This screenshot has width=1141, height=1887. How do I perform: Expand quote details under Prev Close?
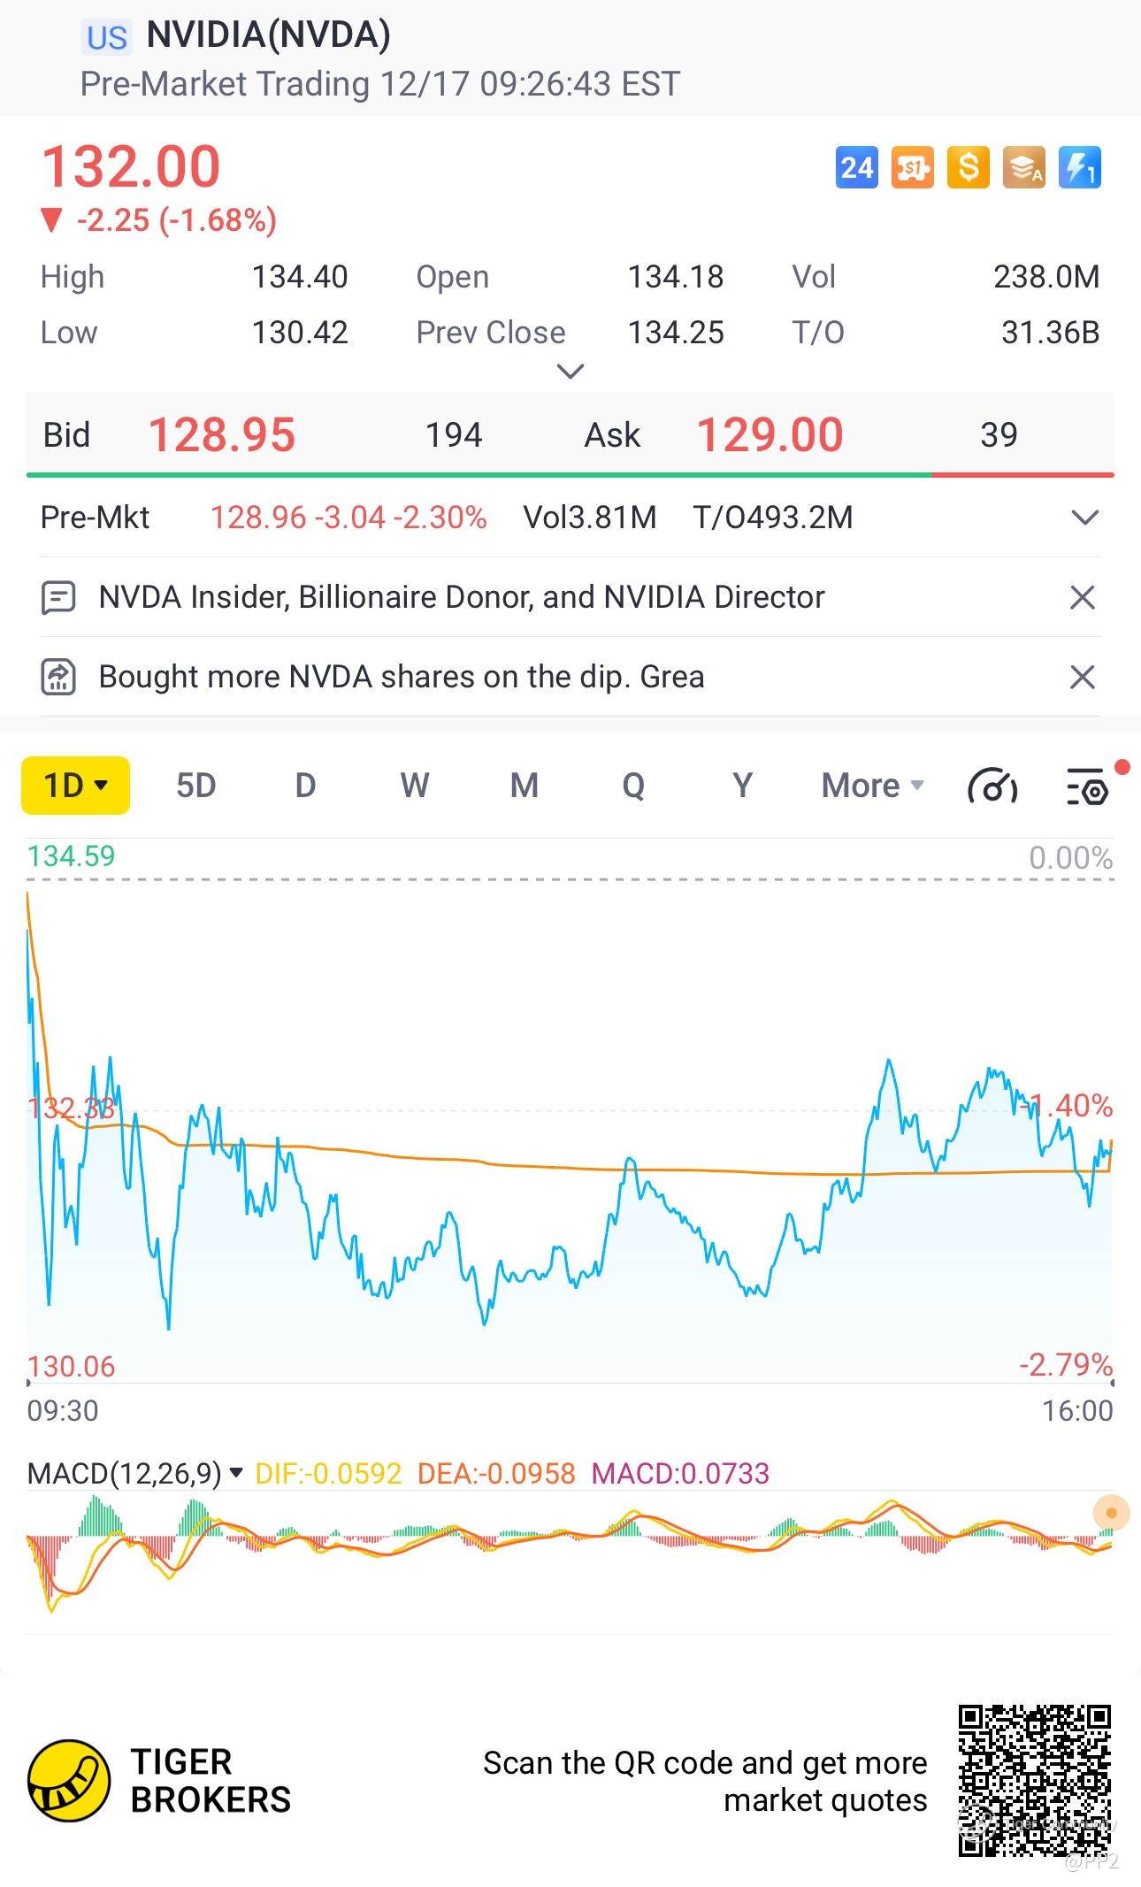(570, 372)
